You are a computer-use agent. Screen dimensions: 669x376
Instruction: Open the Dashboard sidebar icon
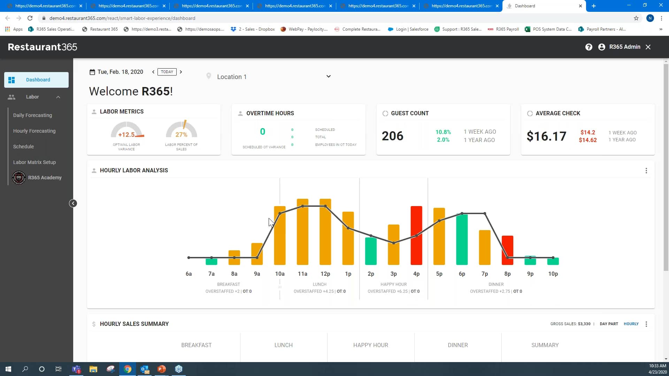(12, 80)
